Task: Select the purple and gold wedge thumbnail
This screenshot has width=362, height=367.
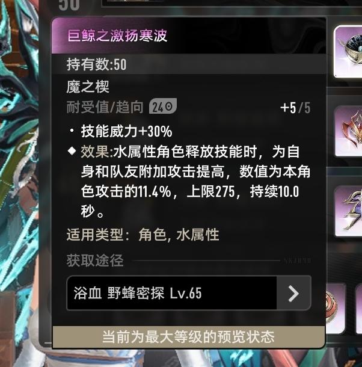Action: [x=348, y=211]
